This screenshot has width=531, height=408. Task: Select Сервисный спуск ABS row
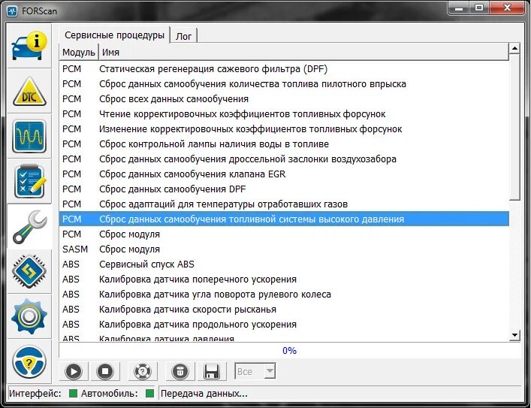[284, 264]
